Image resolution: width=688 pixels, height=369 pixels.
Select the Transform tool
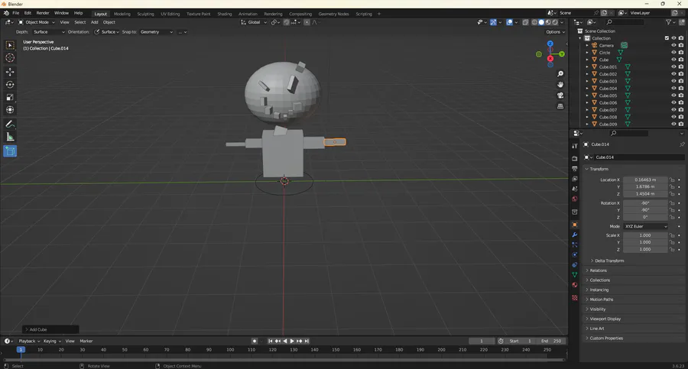[x=10, y=110]
